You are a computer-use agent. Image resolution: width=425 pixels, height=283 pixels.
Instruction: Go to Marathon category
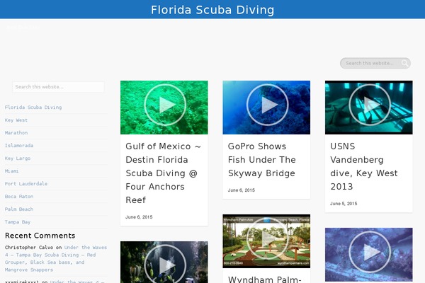click(16, 133)
